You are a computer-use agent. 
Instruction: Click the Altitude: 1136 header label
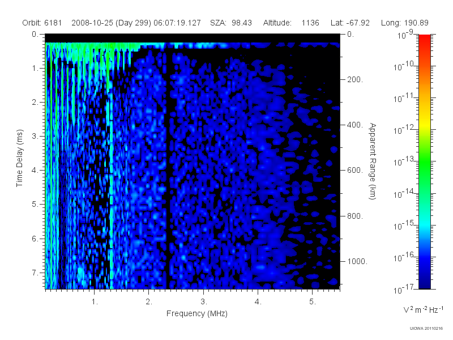tap(291, 23)
